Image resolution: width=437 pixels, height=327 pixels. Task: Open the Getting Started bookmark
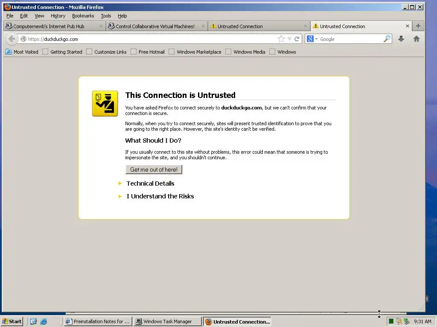pos(62,52)
